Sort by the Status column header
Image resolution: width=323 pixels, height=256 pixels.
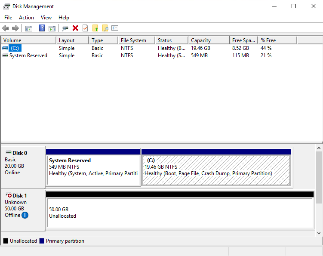172,40
